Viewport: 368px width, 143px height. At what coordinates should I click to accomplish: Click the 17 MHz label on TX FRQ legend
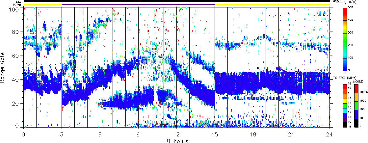coord(350,88)
